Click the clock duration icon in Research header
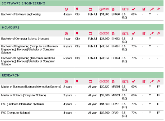The image size is (165, 121). point(66,81)
